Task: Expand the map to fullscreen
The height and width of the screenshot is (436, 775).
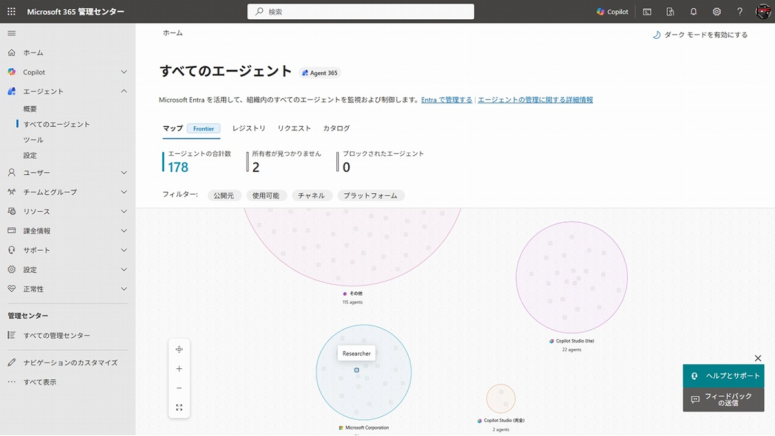Action: click(179, 408)
